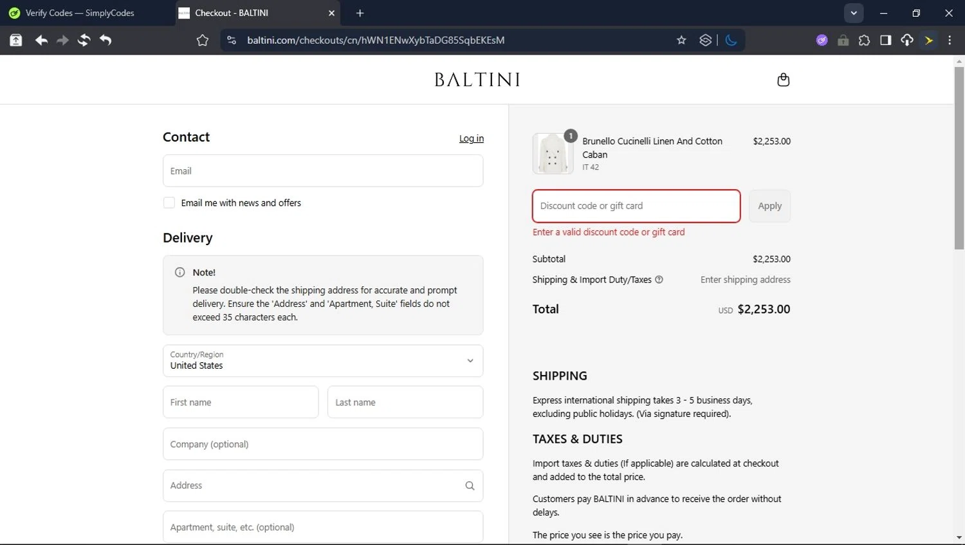Click the Apartment, suite, etc. field
This screenshot has height=545, width=965.
(x=323, y=527)
